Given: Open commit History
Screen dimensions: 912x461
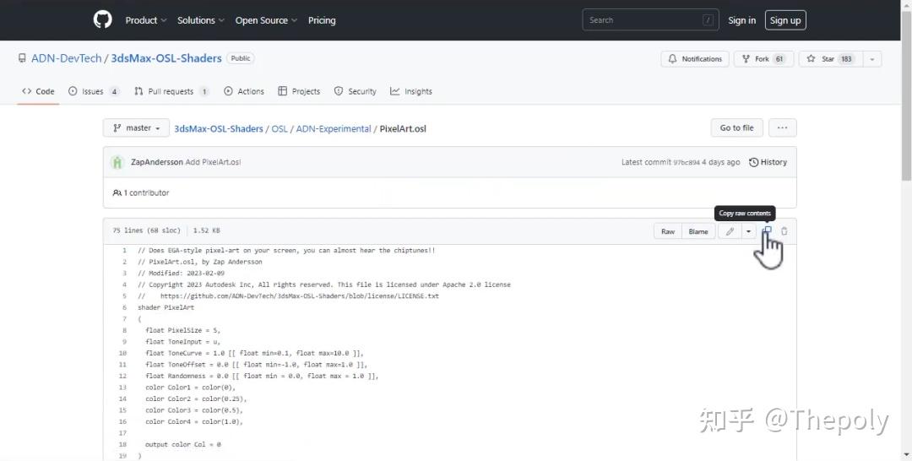Looking at the screenshot, I should 768,162.
